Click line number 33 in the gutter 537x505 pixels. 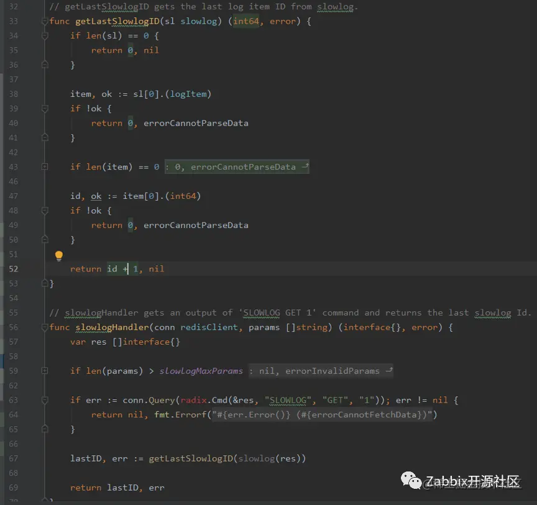pos(13,21)
